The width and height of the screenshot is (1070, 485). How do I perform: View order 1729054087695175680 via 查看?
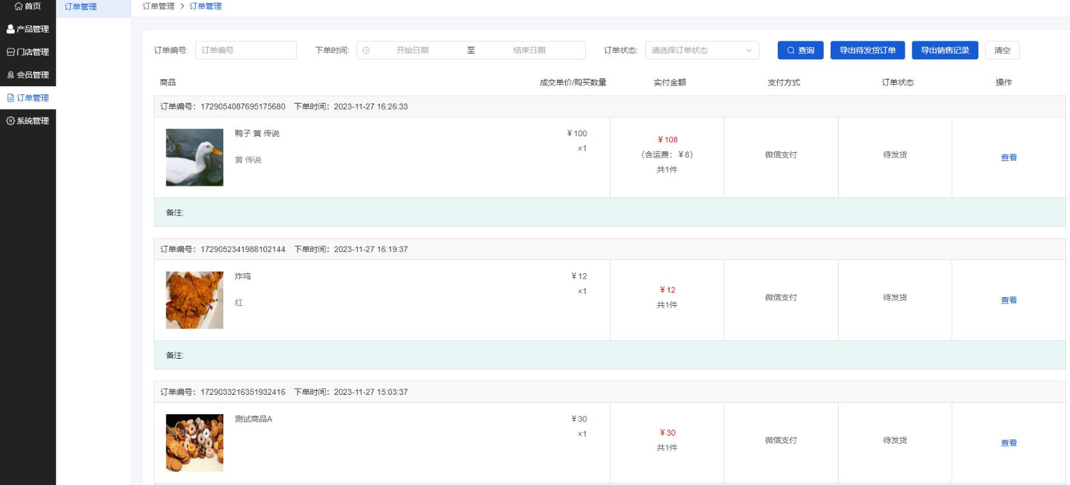pos(1008,158)
